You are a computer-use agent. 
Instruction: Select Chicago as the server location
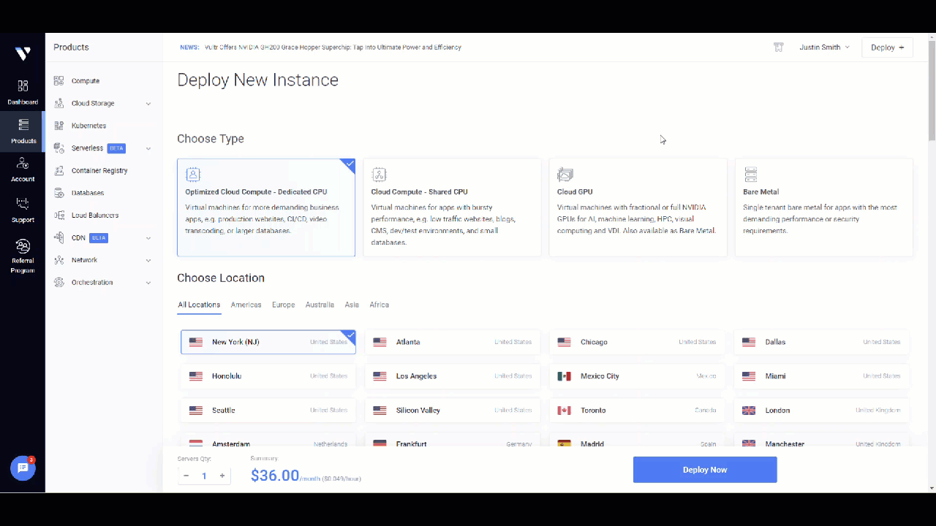coord(637,342)
